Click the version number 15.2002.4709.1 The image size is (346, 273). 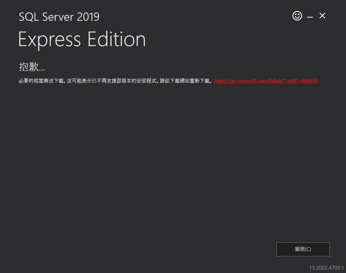click(x=327, y=268)
